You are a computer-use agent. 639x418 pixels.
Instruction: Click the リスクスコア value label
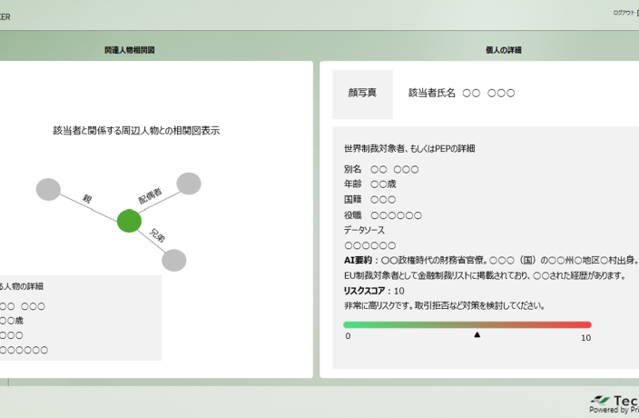tap(374, 291)
